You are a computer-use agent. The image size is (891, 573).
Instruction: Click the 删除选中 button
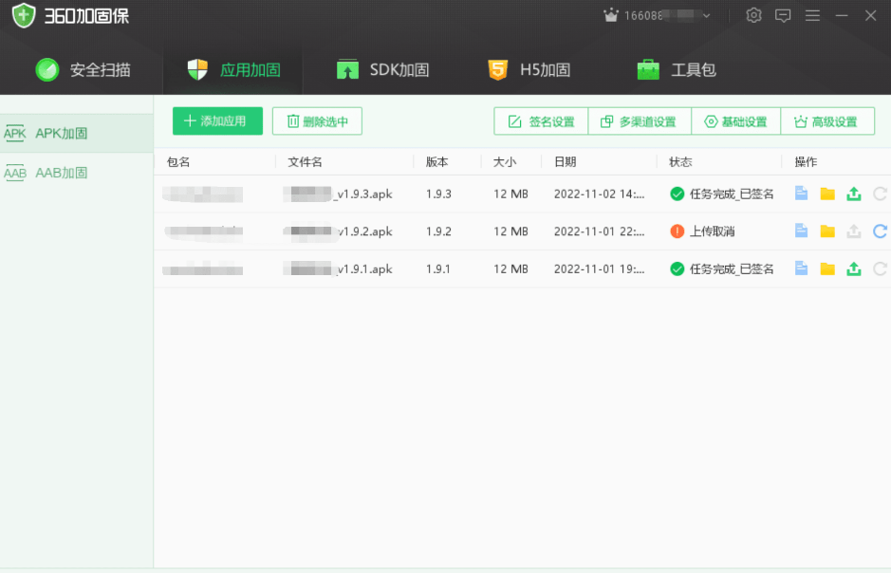[317, 121]
